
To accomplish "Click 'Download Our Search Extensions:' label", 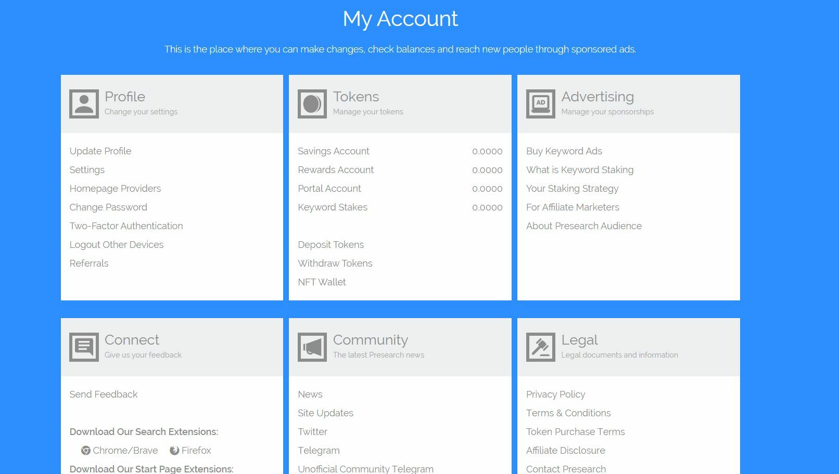I will click(x=144, y=432).
